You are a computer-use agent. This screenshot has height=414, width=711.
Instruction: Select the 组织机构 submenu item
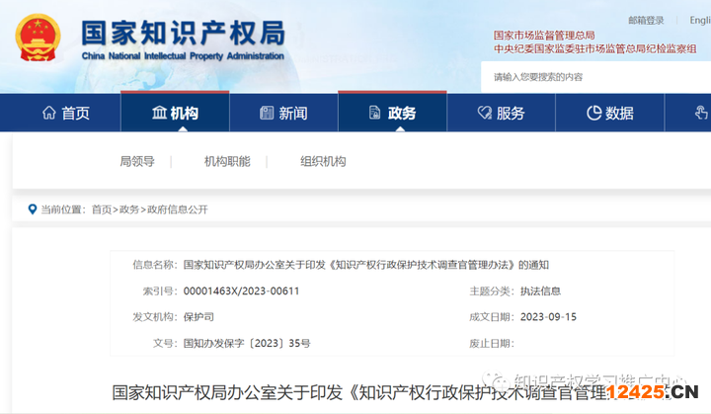pos(323,162)
